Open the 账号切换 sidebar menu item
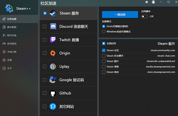 (x=19, y=35)
